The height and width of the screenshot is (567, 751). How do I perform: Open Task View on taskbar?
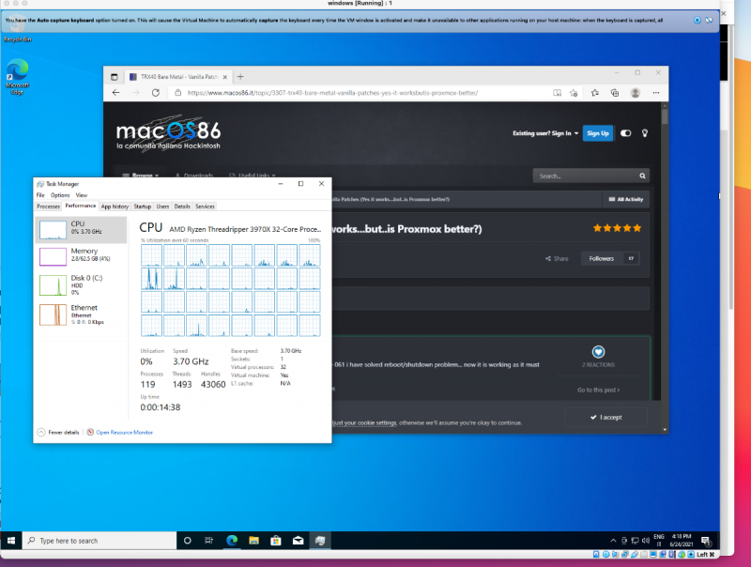[208, 540]
